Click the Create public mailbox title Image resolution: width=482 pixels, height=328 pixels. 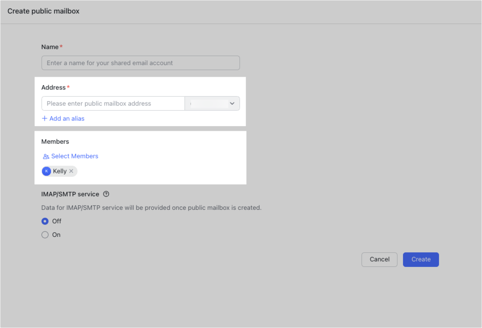point(43,11)
